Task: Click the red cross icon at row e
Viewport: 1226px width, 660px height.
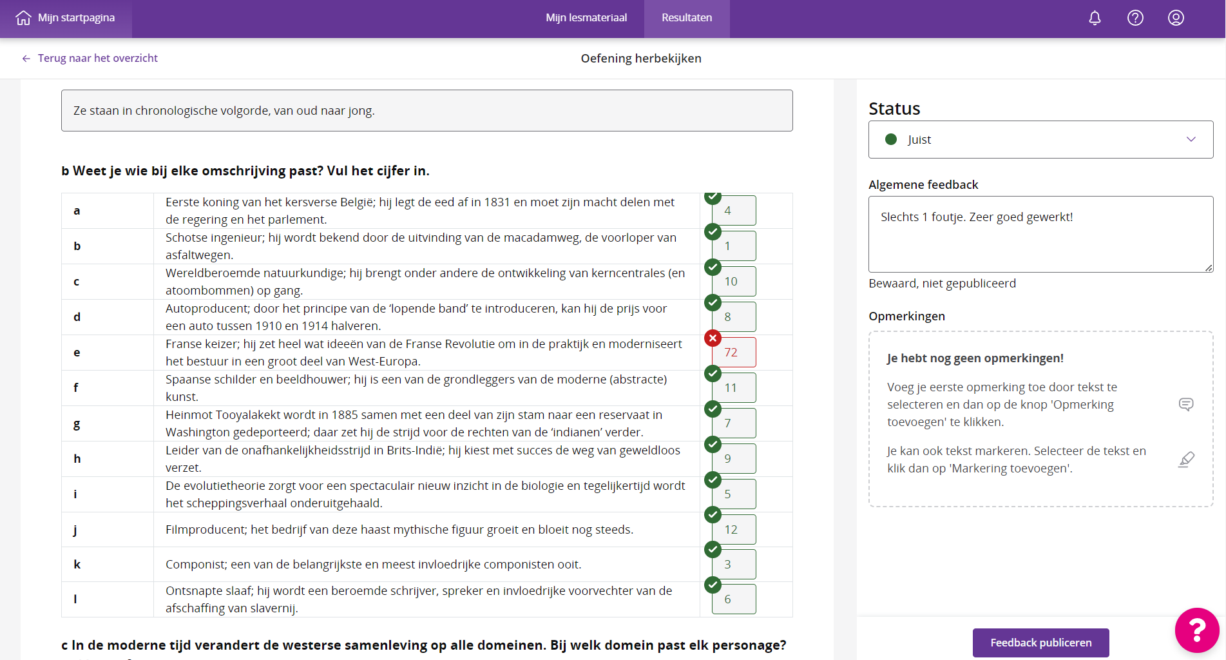Action: pyautogui.click(x=713, y=338)
